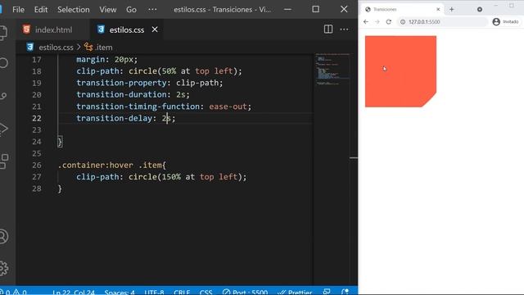The image size is (524, 295).
Task: Click line number 22 in the gutter
Action: click(x=36, y=118)
